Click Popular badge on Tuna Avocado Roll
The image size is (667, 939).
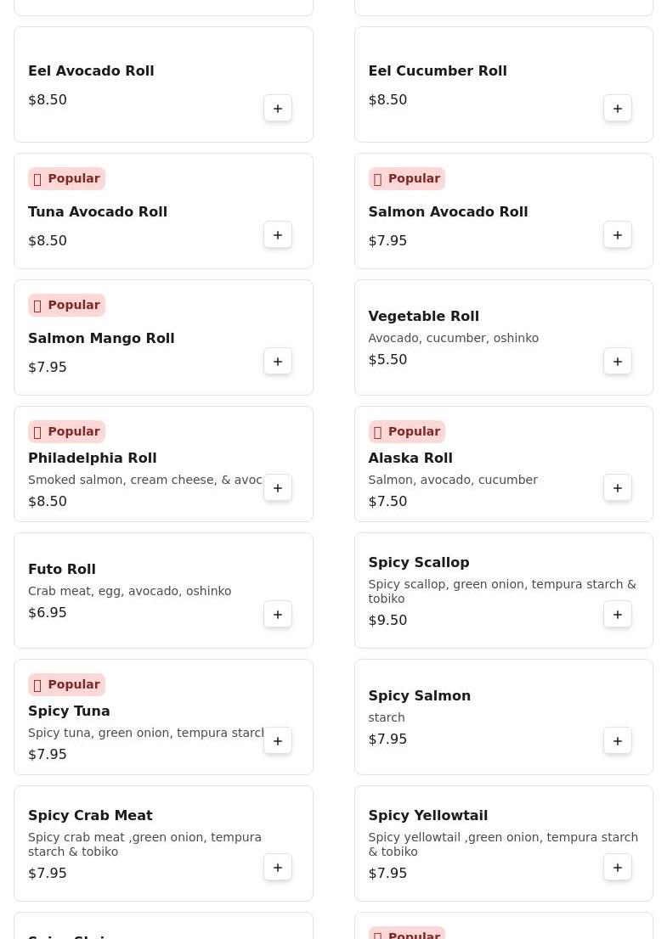tap(66, 178)
